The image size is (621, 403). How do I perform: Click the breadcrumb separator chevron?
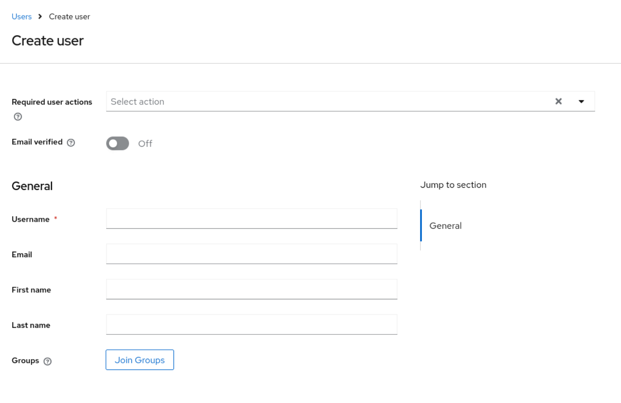tap(40, 17)
